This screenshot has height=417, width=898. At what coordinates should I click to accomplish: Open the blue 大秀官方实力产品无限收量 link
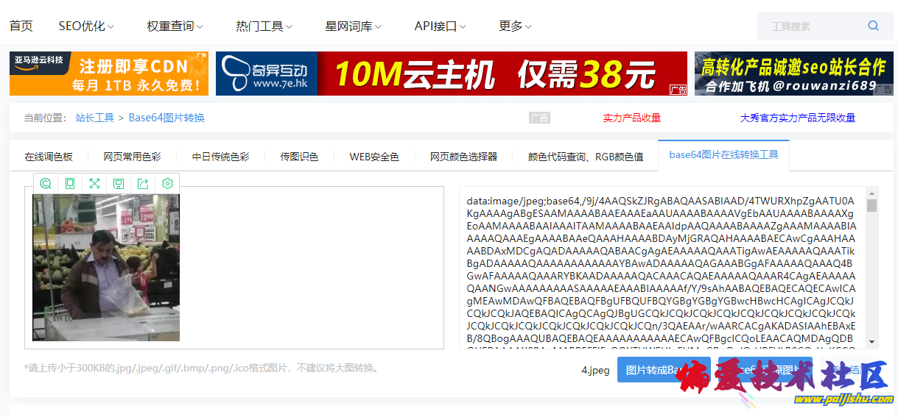click(x=798, y=118)
